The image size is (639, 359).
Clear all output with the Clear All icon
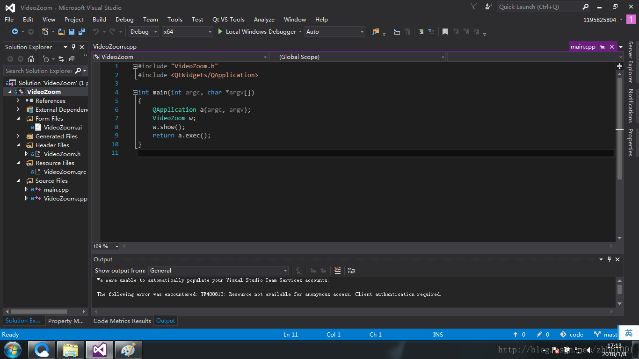[x=338, y=271]
